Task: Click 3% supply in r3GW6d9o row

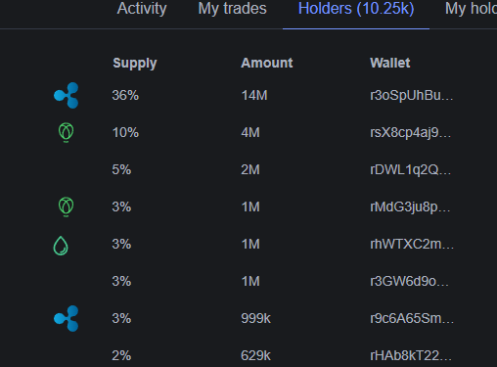Action: 121,281
